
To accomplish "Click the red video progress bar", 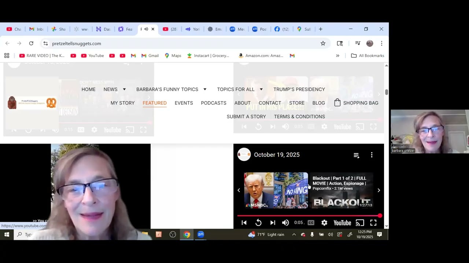I will point(309,216).
